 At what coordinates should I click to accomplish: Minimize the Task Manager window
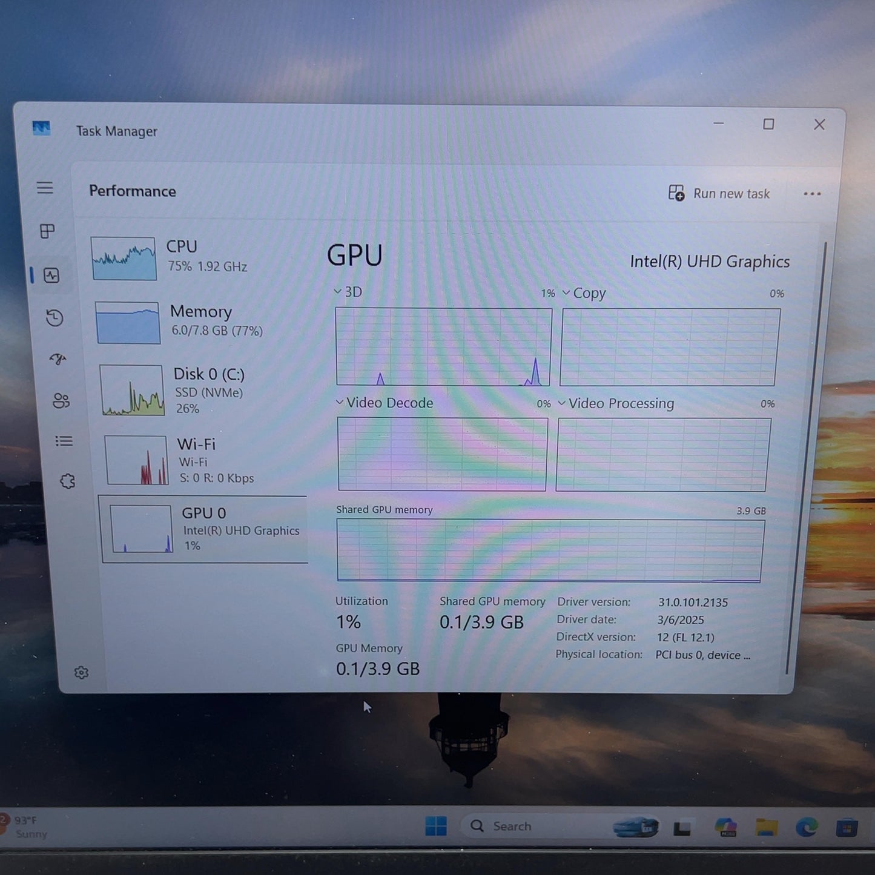[x=719, y=124]
